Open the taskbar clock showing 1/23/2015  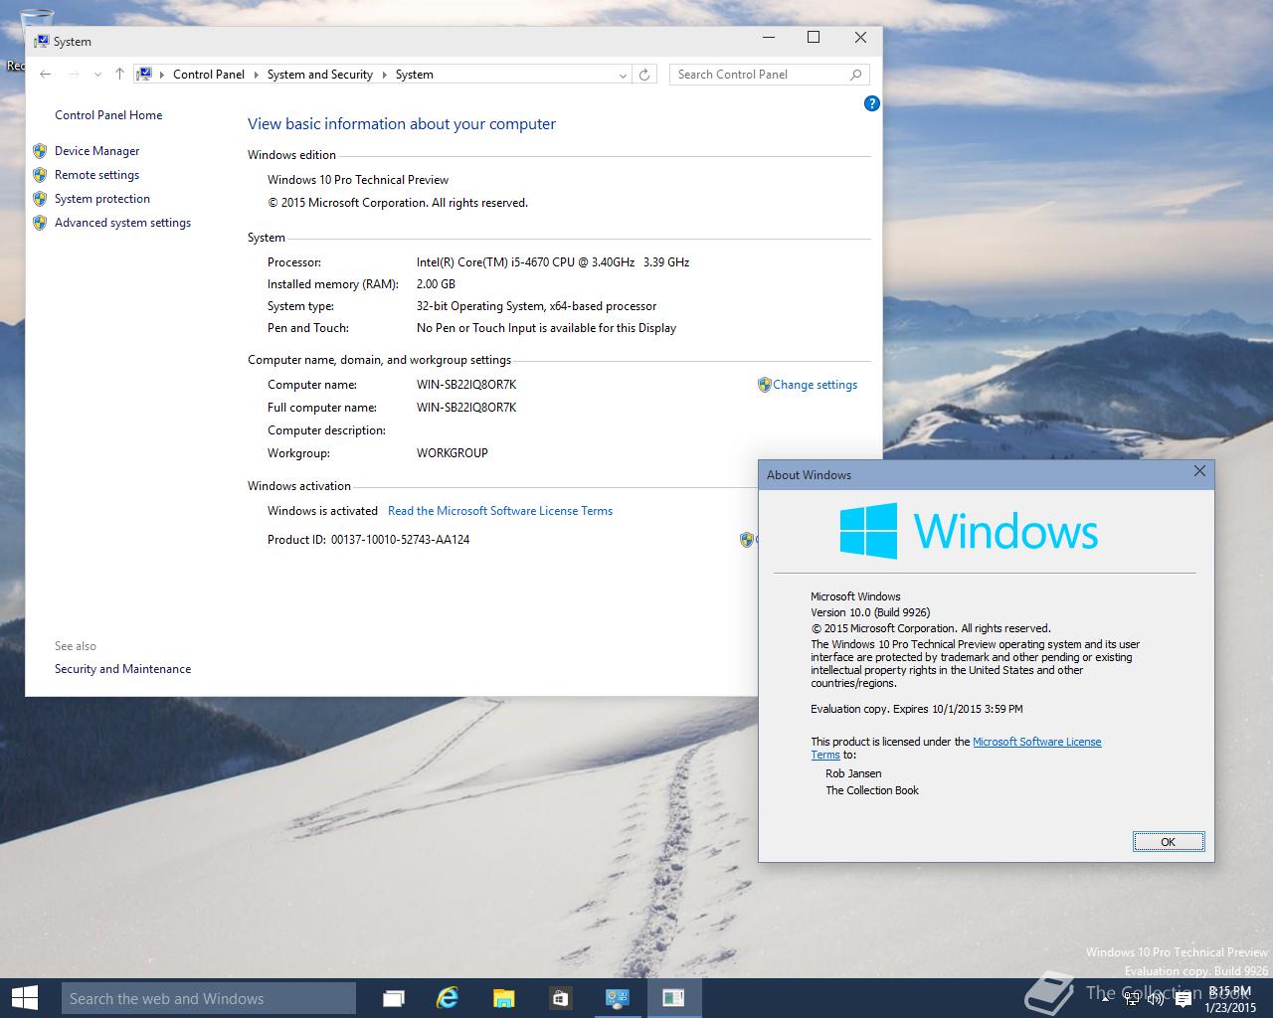click(1230, 999)
